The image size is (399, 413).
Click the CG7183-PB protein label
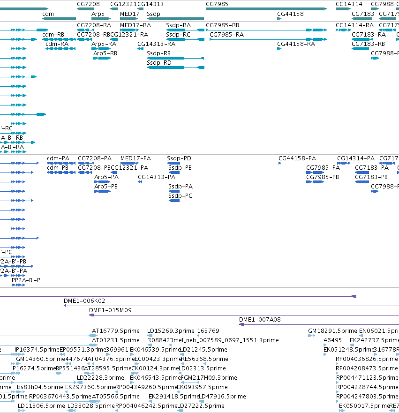coord(371,177)
